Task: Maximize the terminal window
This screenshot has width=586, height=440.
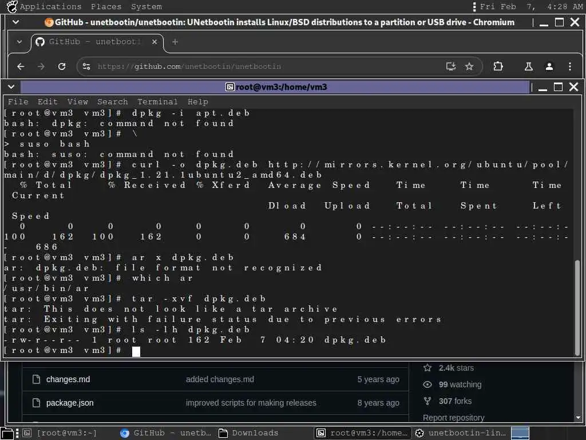Action: (x=558, y=87)
